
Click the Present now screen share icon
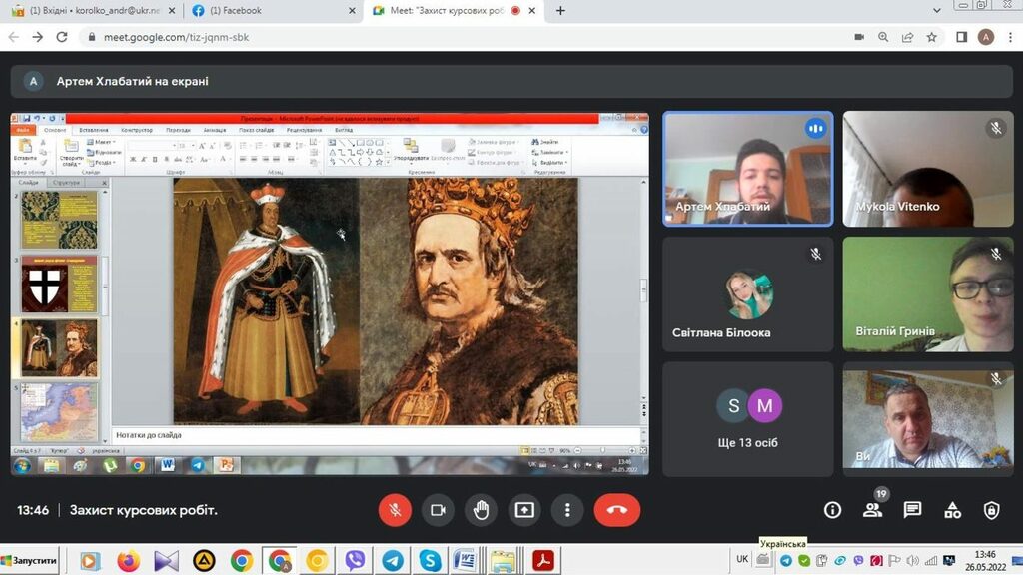[524, 510]
